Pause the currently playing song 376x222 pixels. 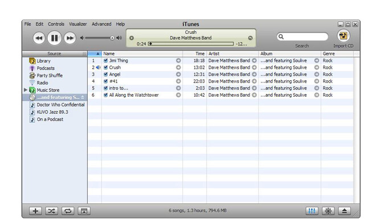55,38
